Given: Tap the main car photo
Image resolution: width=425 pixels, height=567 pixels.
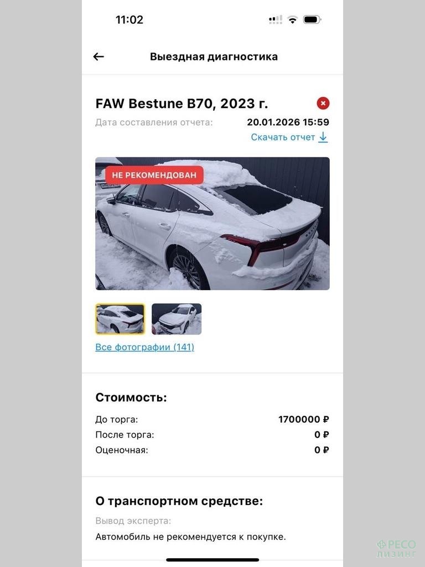Looking at the screenshot, I should pos(212,224).
